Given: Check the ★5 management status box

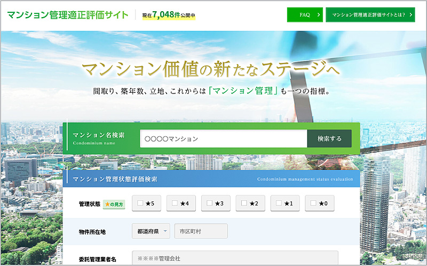Looking at the screenshot, I should coord(140,203).
